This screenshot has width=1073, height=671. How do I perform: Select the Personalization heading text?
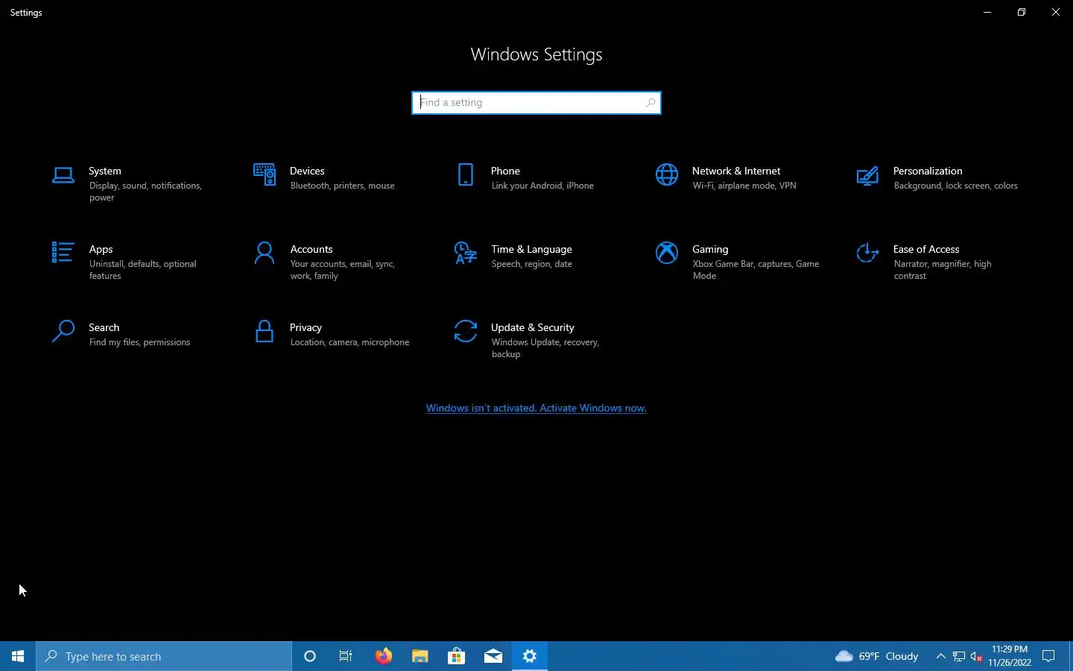[928, 171]
